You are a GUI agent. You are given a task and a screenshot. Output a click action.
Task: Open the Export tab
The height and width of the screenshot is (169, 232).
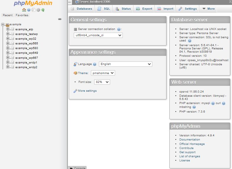[144, 9]
